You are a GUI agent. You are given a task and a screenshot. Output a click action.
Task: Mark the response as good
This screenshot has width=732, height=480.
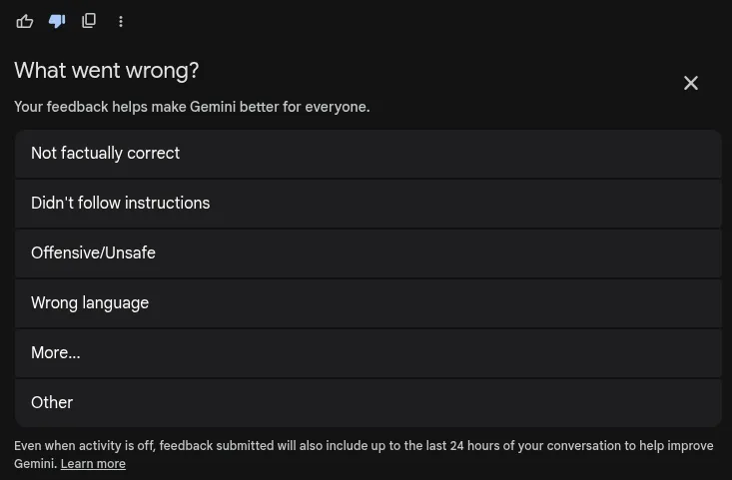click(25, 21)
